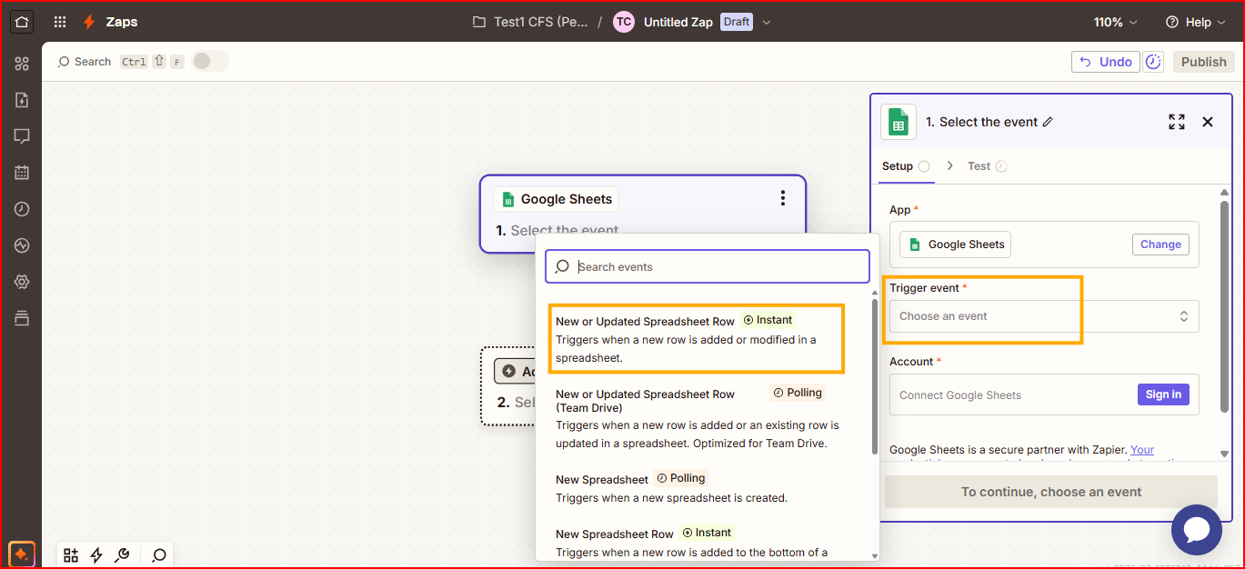Screen dimensions: 1245x569
Task: Click the Publish button
Action: [1204, 62]
